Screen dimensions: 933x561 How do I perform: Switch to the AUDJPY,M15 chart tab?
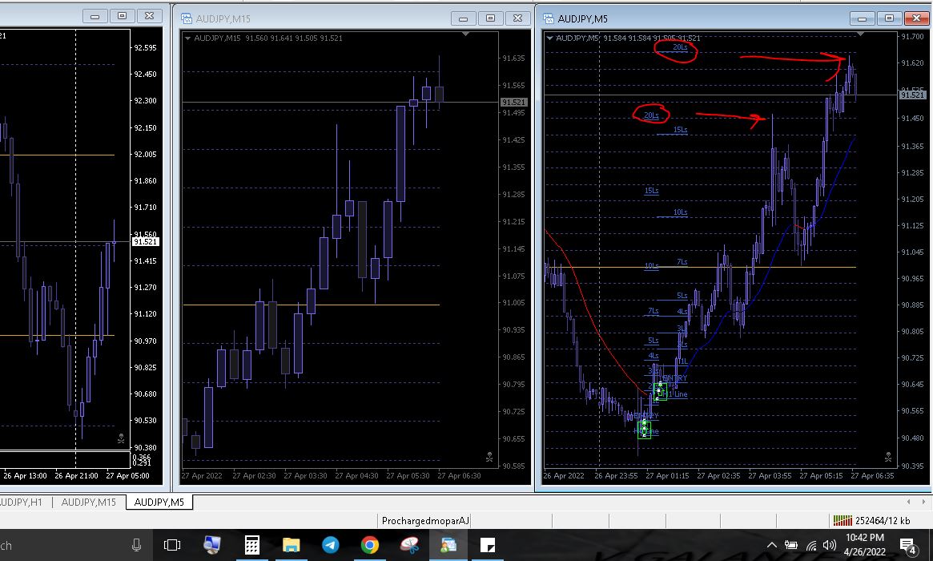coord(89,502)
